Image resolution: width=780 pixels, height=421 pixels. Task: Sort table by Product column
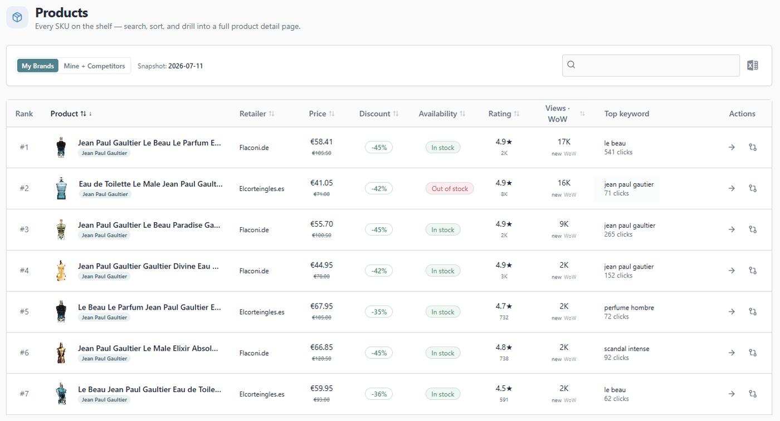point(71,114)
